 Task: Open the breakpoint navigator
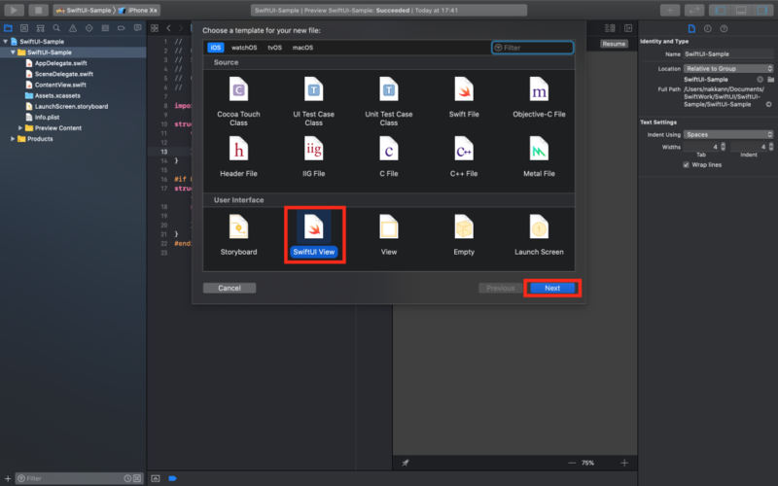coord(121,28)
